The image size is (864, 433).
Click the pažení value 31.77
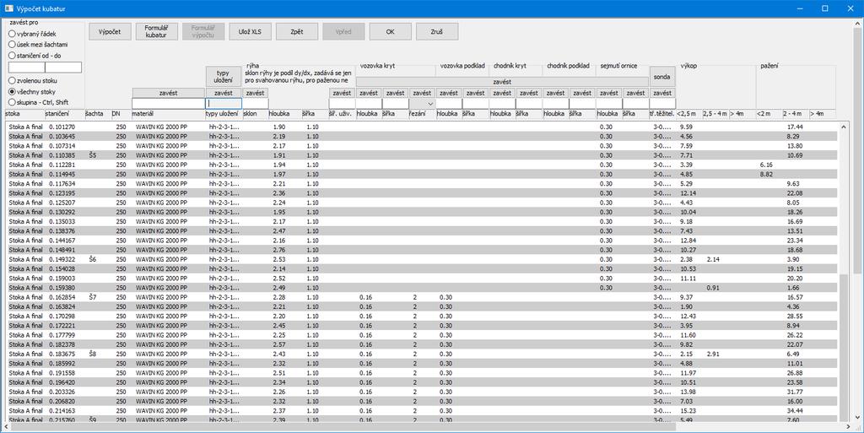tap(795, 392)
